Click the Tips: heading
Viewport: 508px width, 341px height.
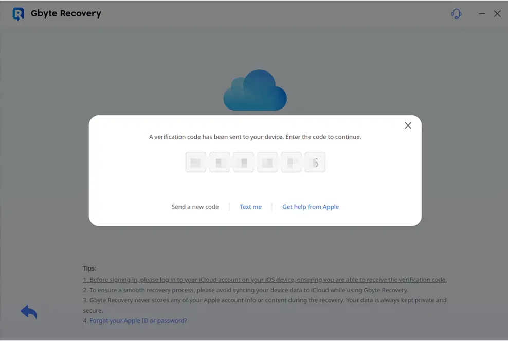tap(89, 268)
